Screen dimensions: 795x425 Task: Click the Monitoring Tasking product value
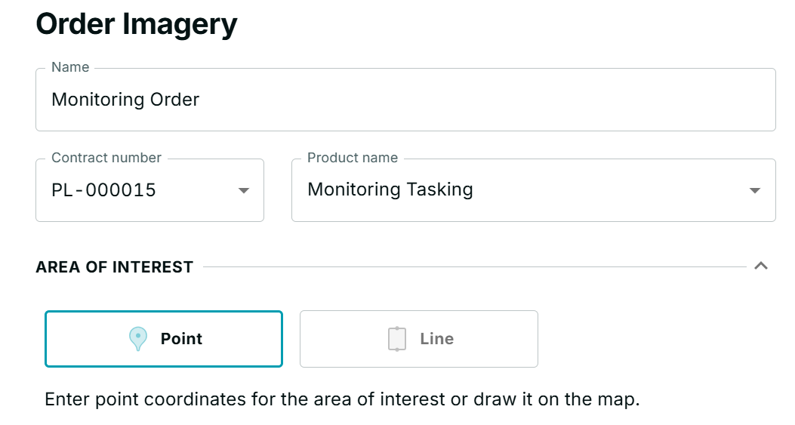[390, 189]
